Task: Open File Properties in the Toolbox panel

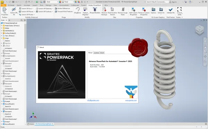Action: coord(5,11)
